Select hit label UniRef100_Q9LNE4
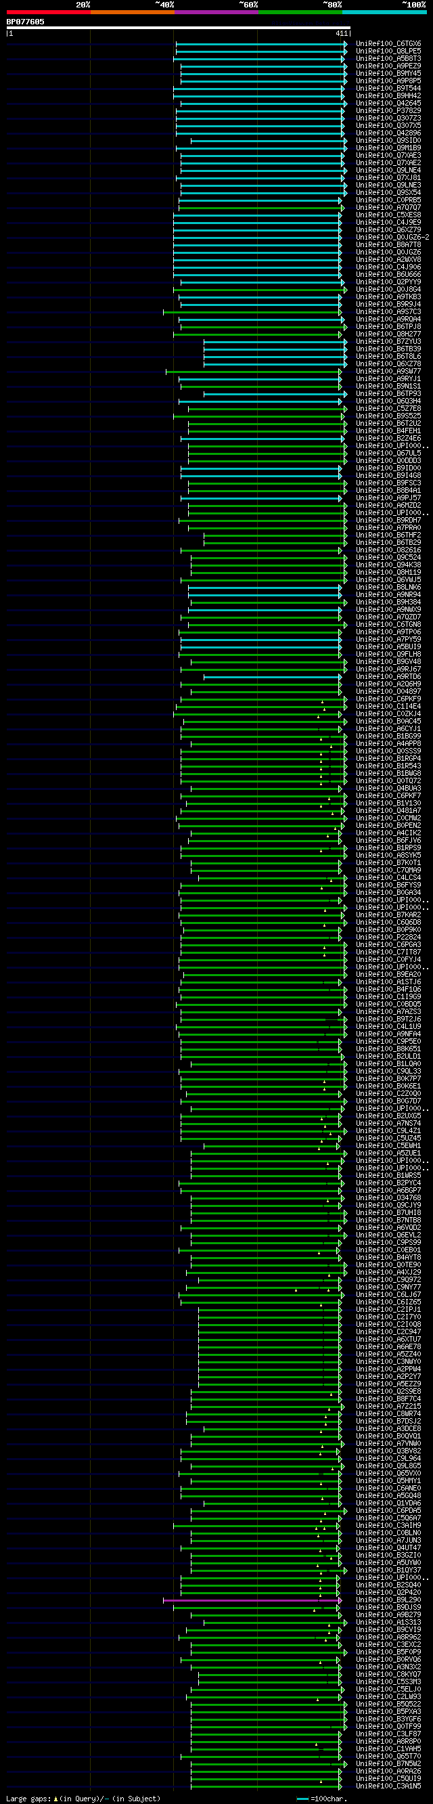 (x=388, y=170)
